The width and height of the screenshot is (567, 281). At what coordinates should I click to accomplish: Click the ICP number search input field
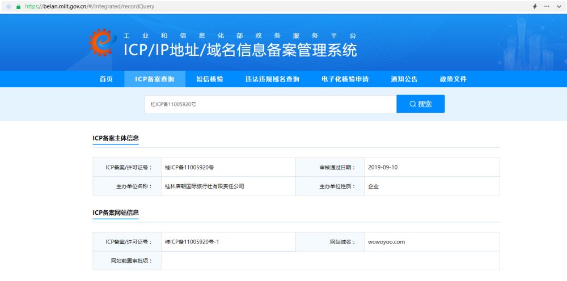[x=270, y=104]
